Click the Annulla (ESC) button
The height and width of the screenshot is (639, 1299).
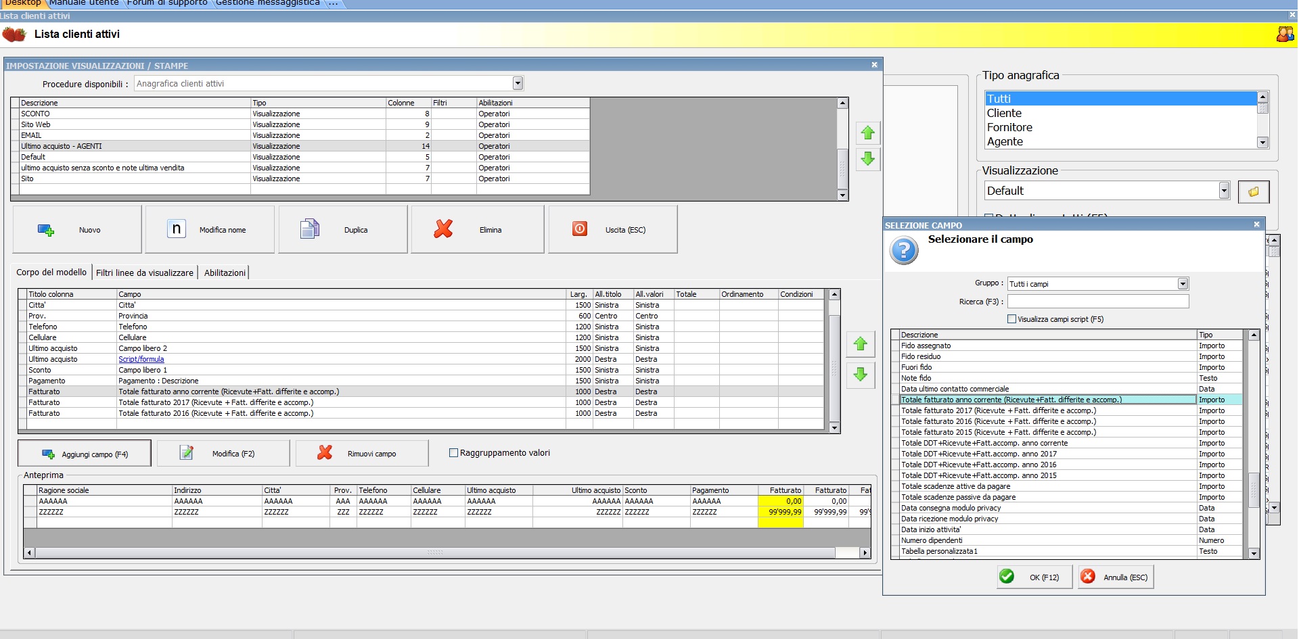(x=1115, y=577)
